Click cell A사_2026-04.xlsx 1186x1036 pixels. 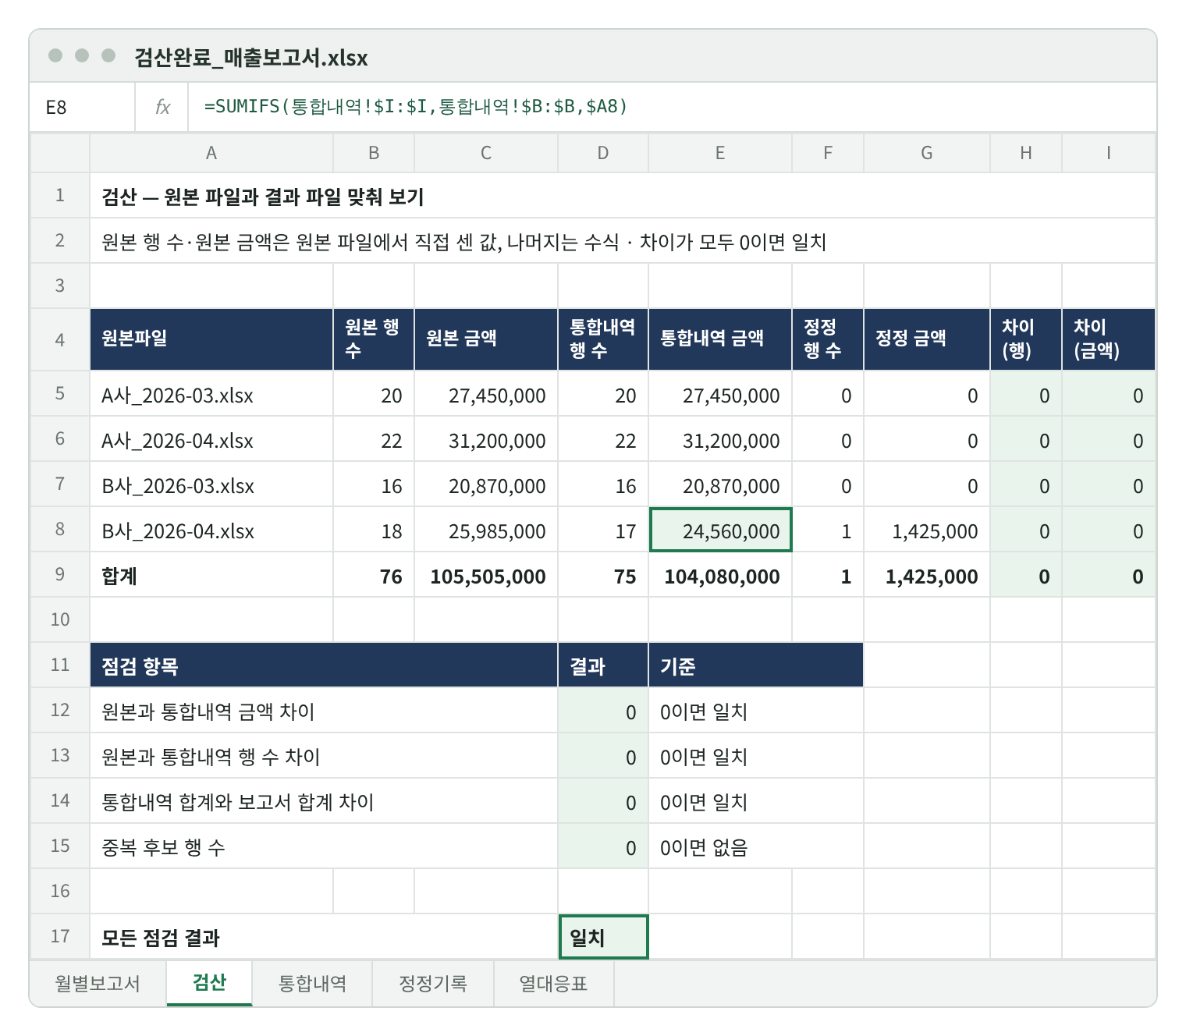(x=211, y=439)
